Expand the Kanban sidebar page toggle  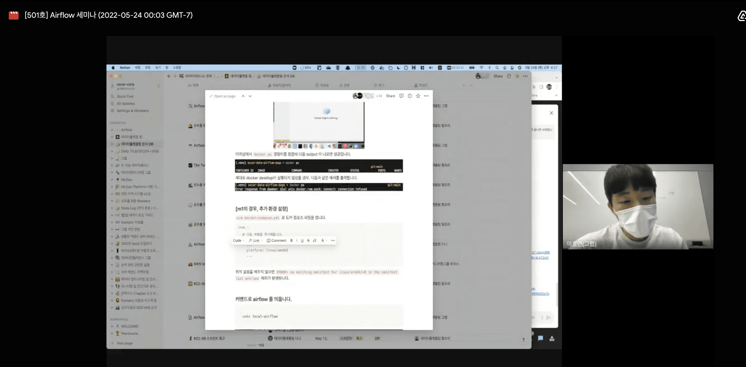coord(112,222)
